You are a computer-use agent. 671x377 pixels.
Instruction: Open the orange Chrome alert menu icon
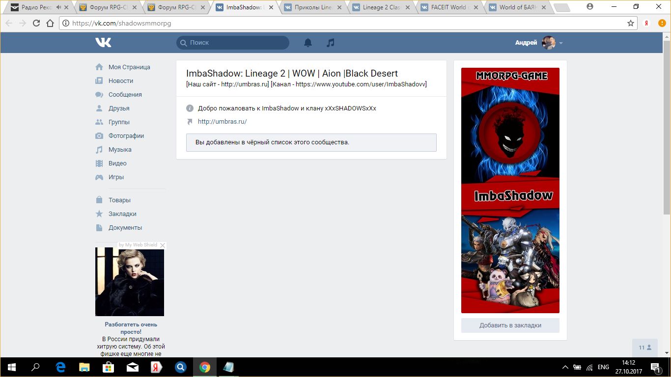pyautogui.click(x=662, y=23)
